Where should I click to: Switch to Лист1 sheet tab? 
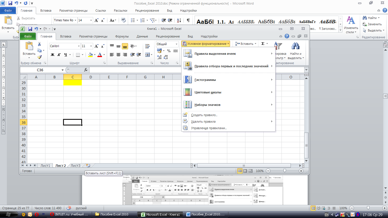(x=45, y=165)
